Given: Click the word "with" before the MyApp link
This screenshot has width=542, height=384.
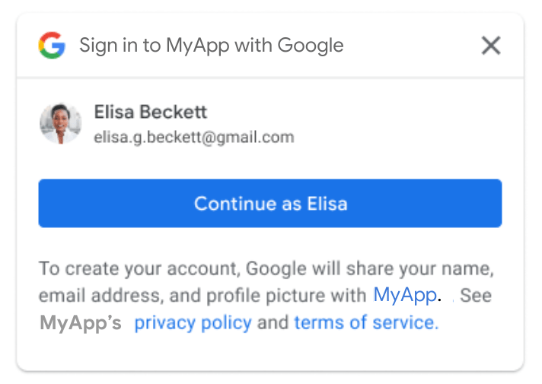Looking at the screenshot, I should [352, 295].
